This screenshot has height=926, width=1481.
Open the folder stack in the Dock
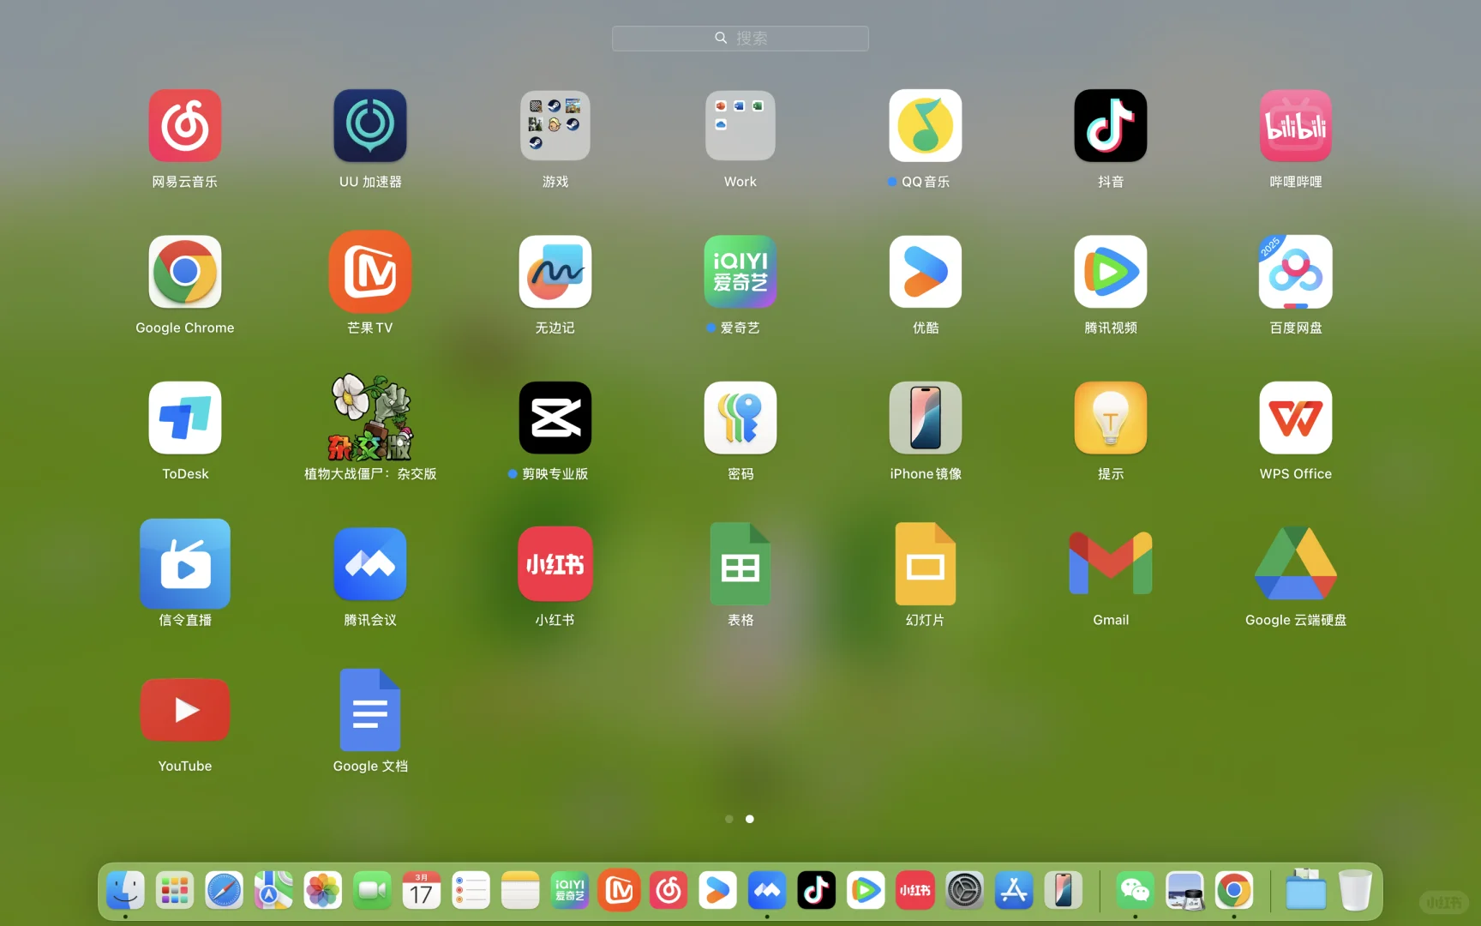(x=1306, y=891)
